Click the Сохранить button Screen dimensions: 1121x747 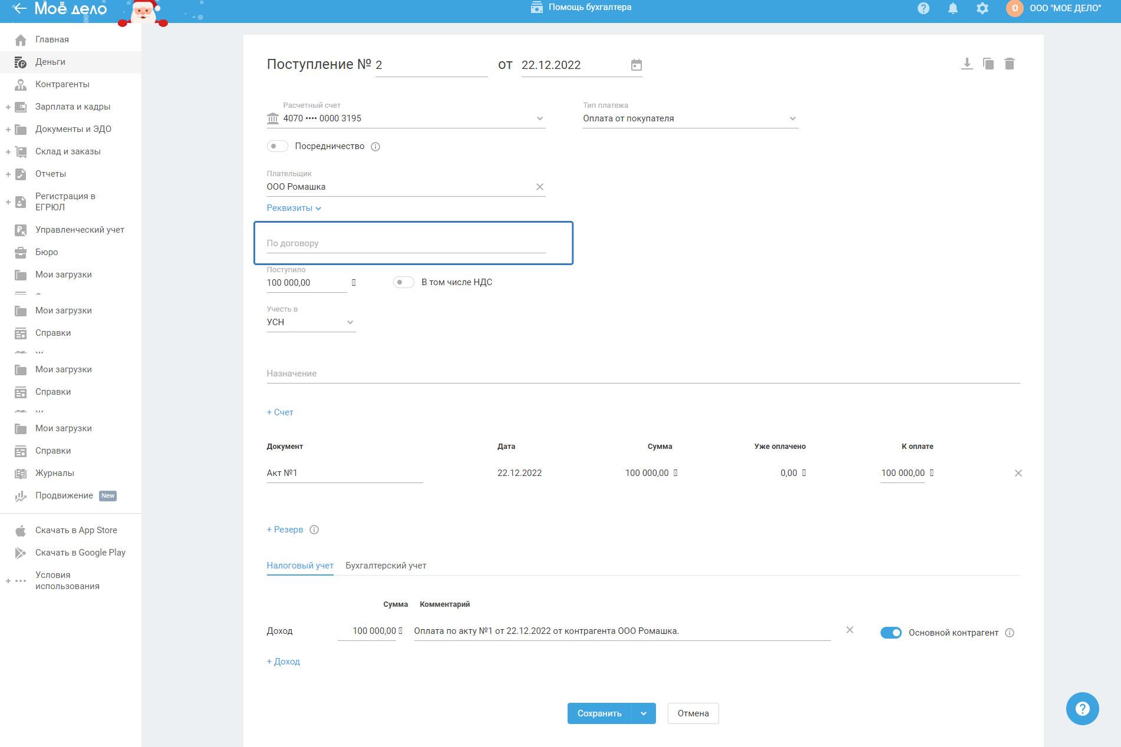click(x=599, y=713)
